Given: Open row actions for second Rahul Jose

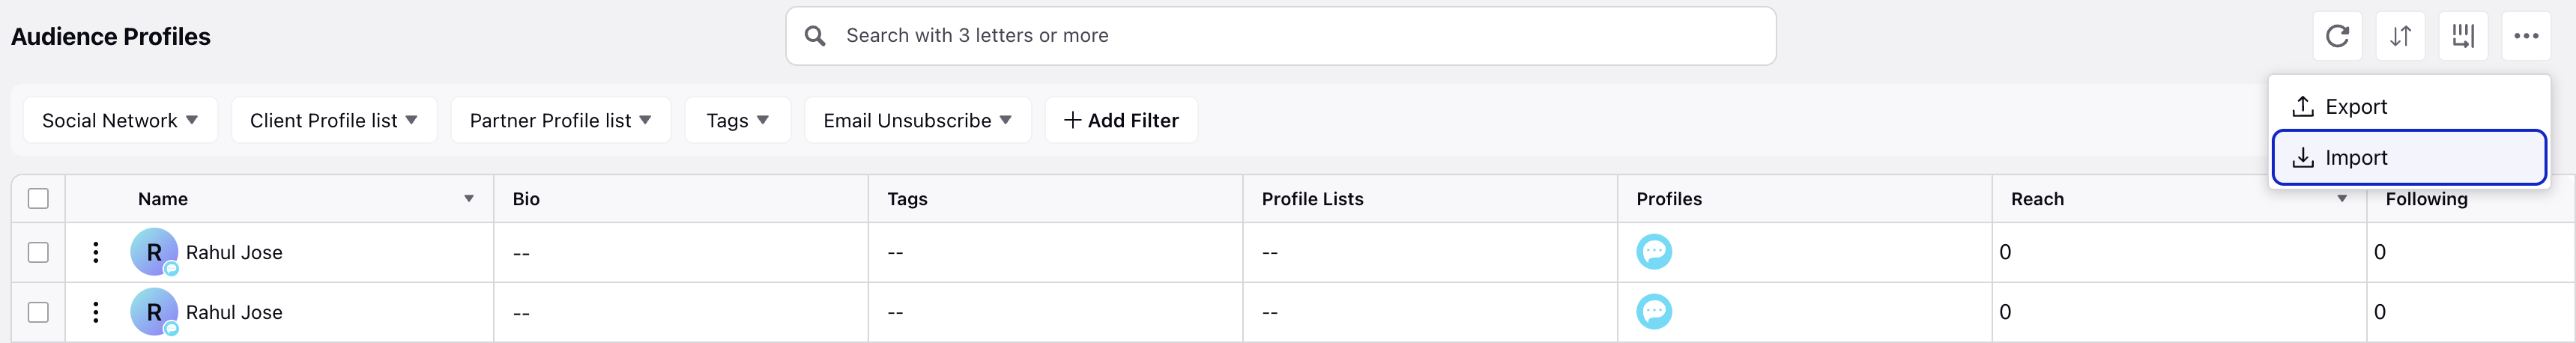Looking at the screenshot, I should [96, 312].
